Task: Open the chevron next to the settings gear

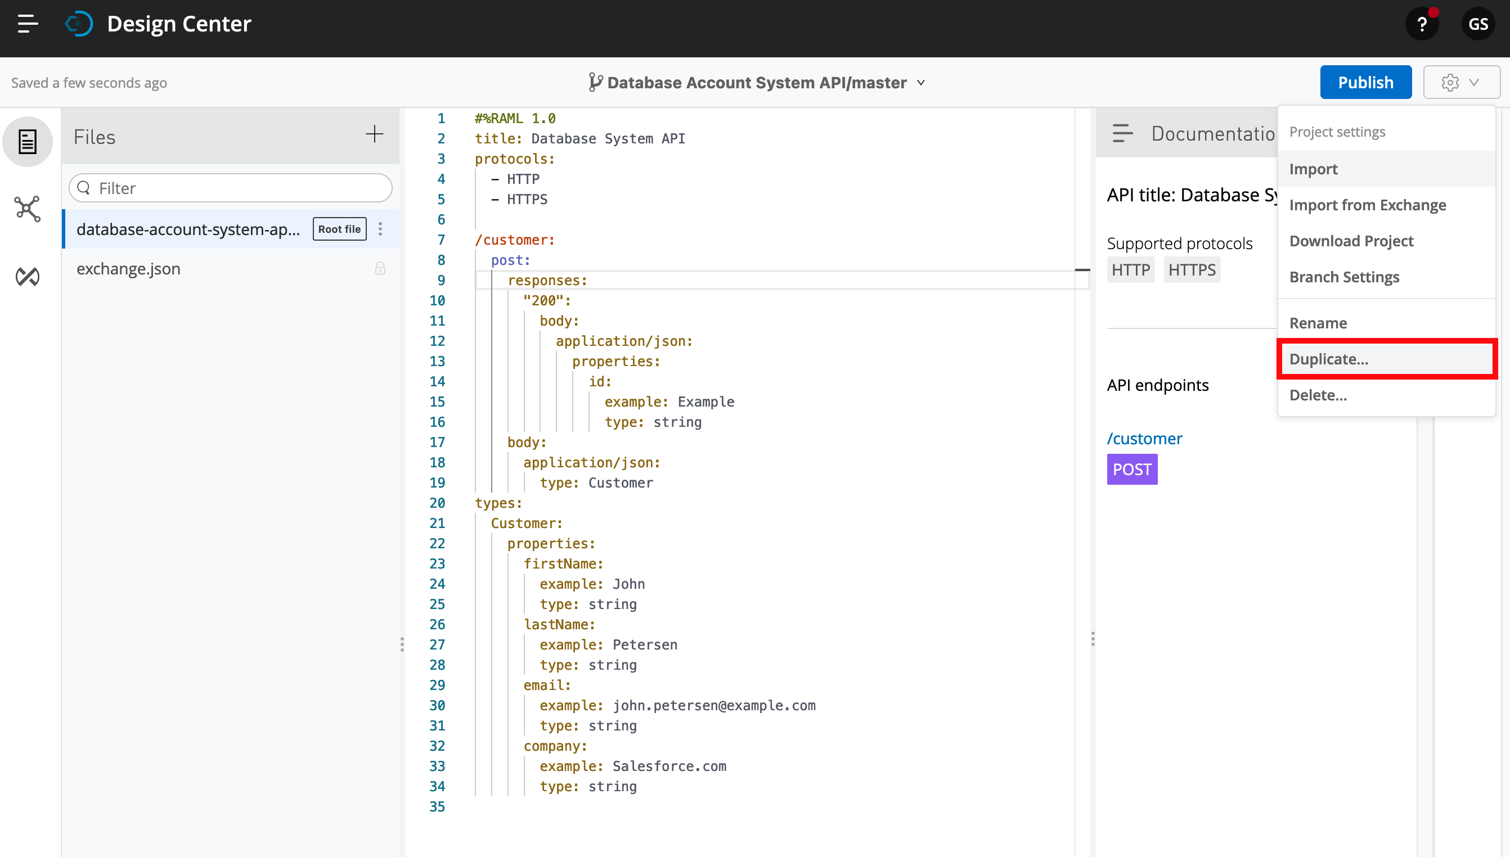Action: 1475,82
